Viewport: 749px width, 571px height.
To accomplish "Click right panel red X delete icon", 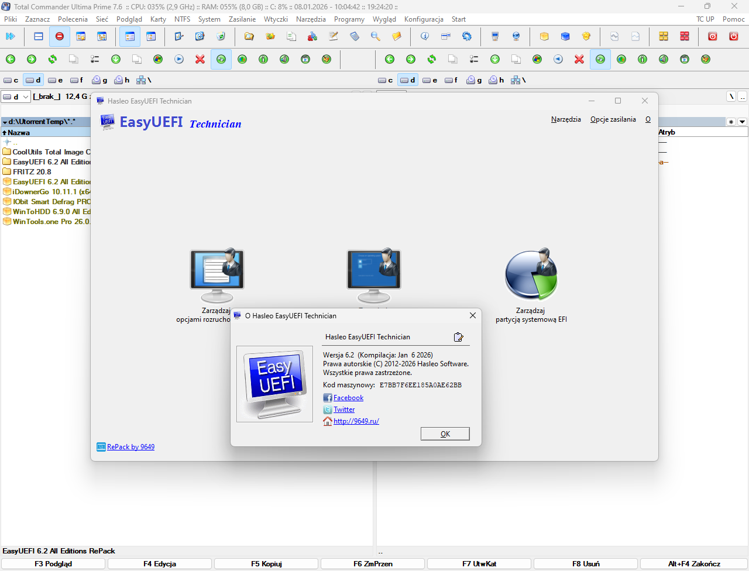I will click(x=579, y=59).
